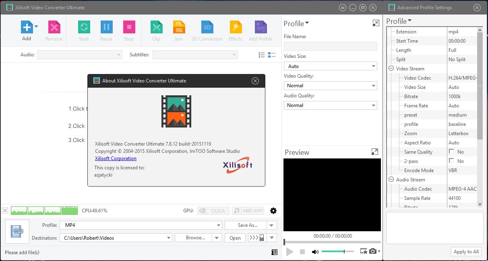The height and width of the screenshot is (261, 488).
Task: Click the preview seek bar
Action: [x=332, y=242]
